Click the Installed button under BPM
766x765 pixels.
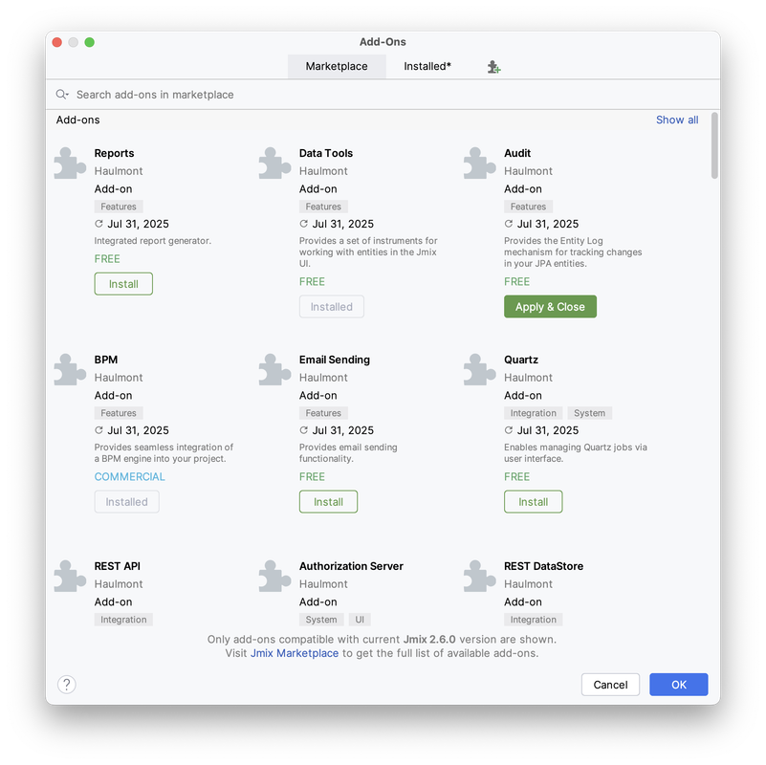[126, 502]
